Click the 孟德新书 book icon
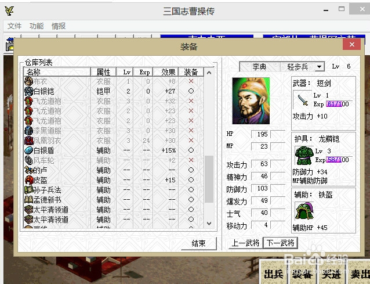The height and width of the screenshot is (284, 370). coord(29,200)
